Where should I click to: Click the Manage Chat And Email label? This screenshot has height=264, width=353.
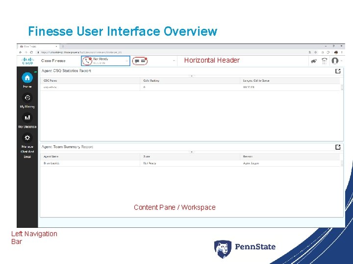(27, 152)
